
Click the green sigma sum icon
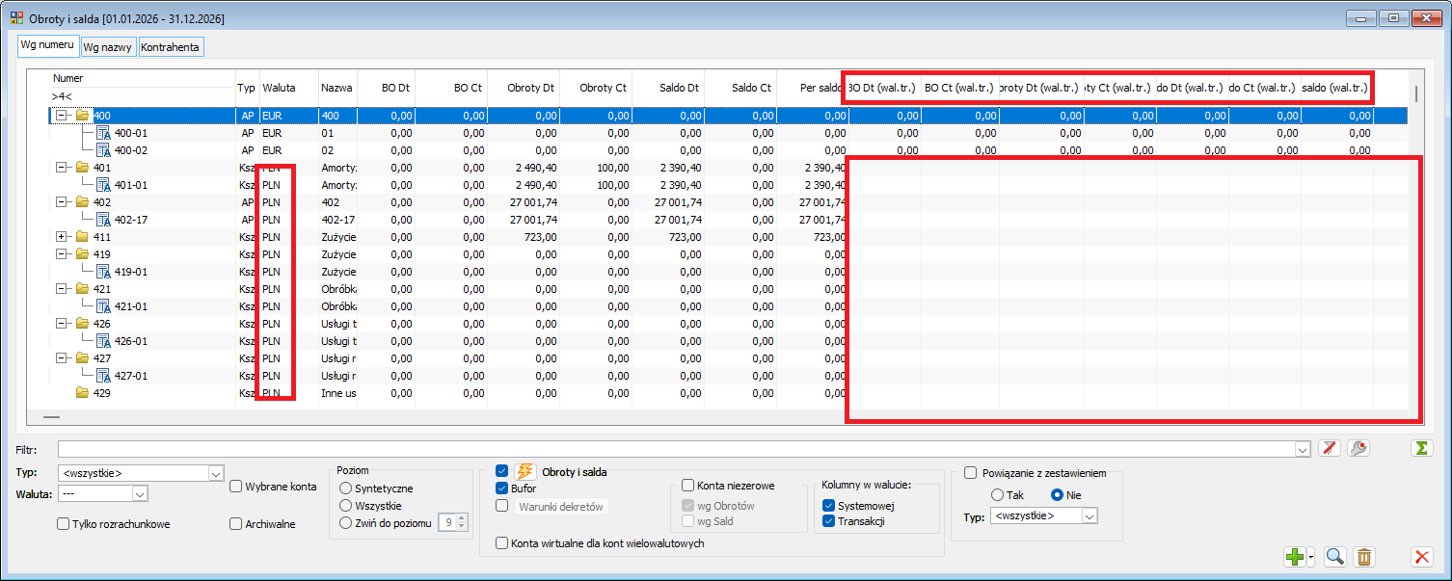tap(1420, 448)
